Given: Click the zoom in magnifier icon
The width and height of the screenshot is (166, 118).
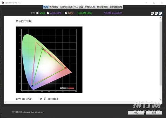Looking at the screenshot, I should pyautogui.click(x=152, y=13).
